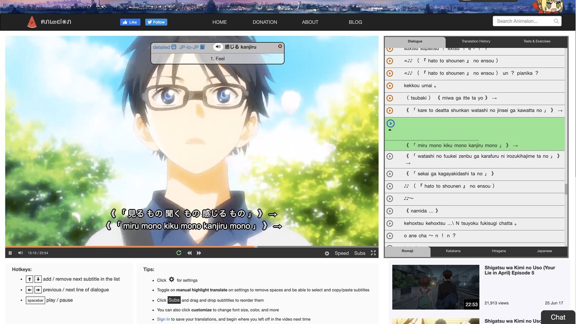Open the Subs menu in player
Viewport: 576px width, 324px height.
[360, 253]
